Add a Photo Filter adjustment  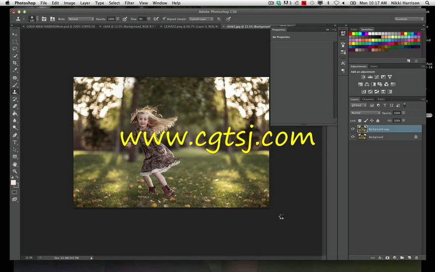coord(380,84)
